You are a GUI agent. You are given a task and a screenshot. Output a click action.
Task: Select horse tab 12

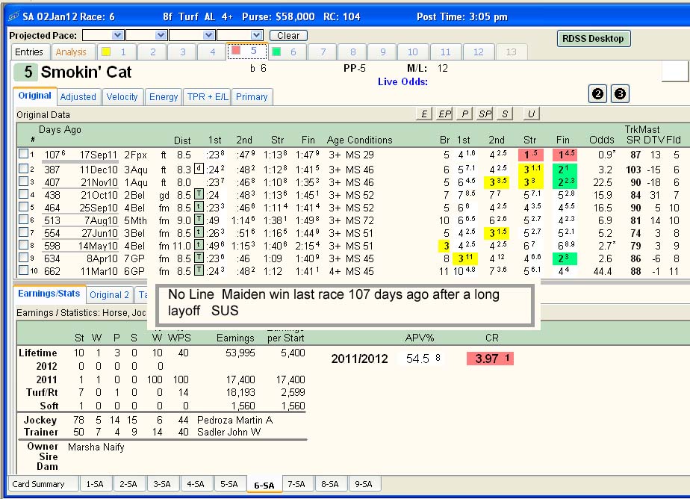479,52
